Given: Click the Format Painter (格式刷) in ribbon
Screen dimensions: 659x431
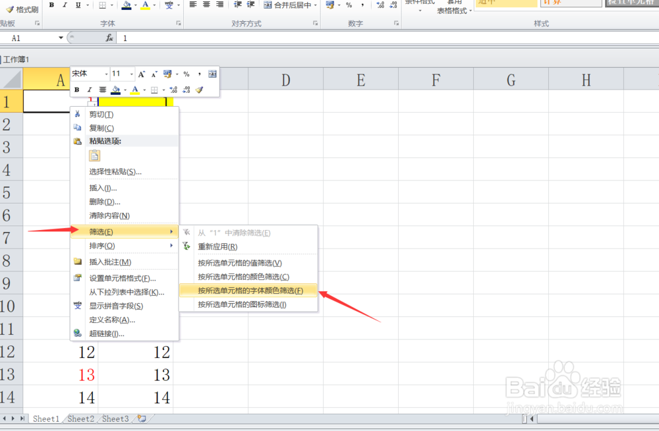Looking at the screenshot, I should (22, 9).
